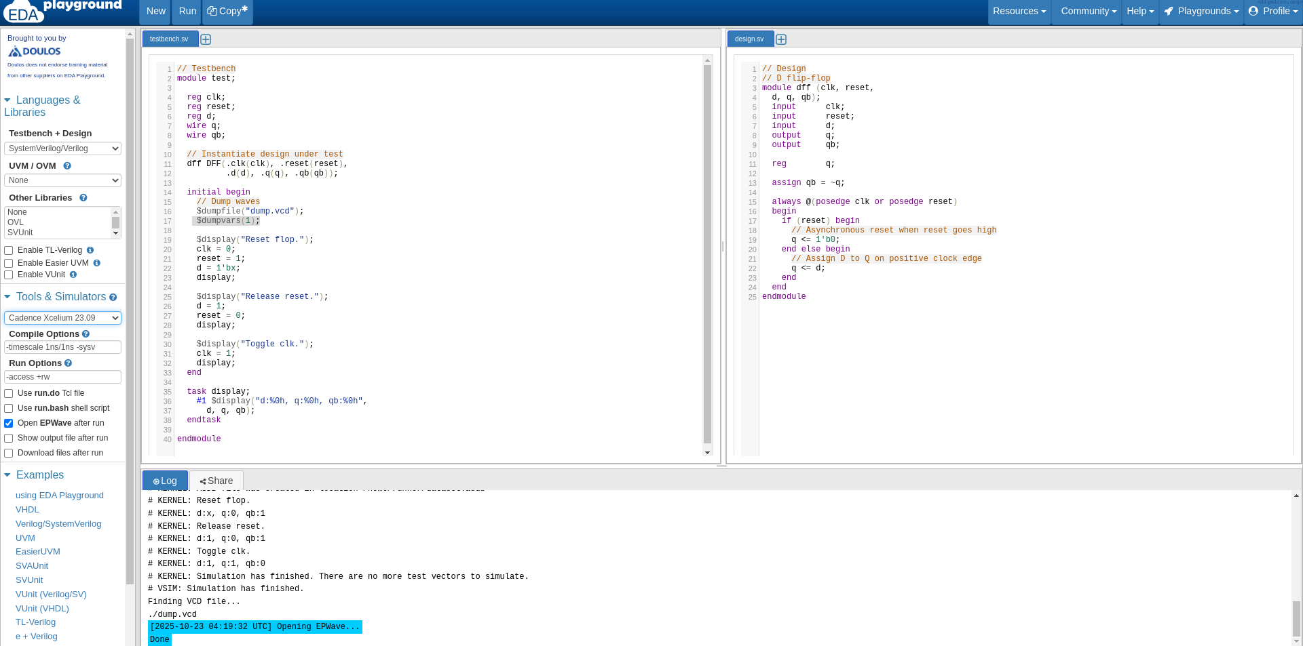Image resolution: width=1303 pixels, height=646 pixels.
Task: Switch to the Share tab
Action: [x=216, y=481]
